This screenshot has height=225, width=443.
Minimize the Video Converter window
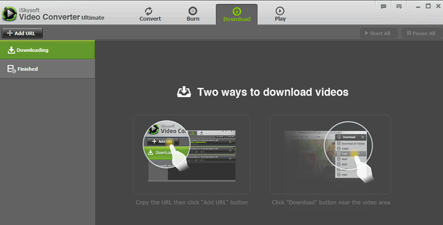click(418, 6)
